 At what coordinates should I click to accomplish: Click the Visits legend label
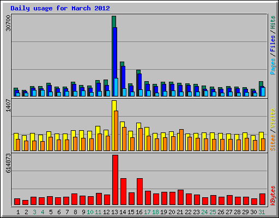(272, 118)
